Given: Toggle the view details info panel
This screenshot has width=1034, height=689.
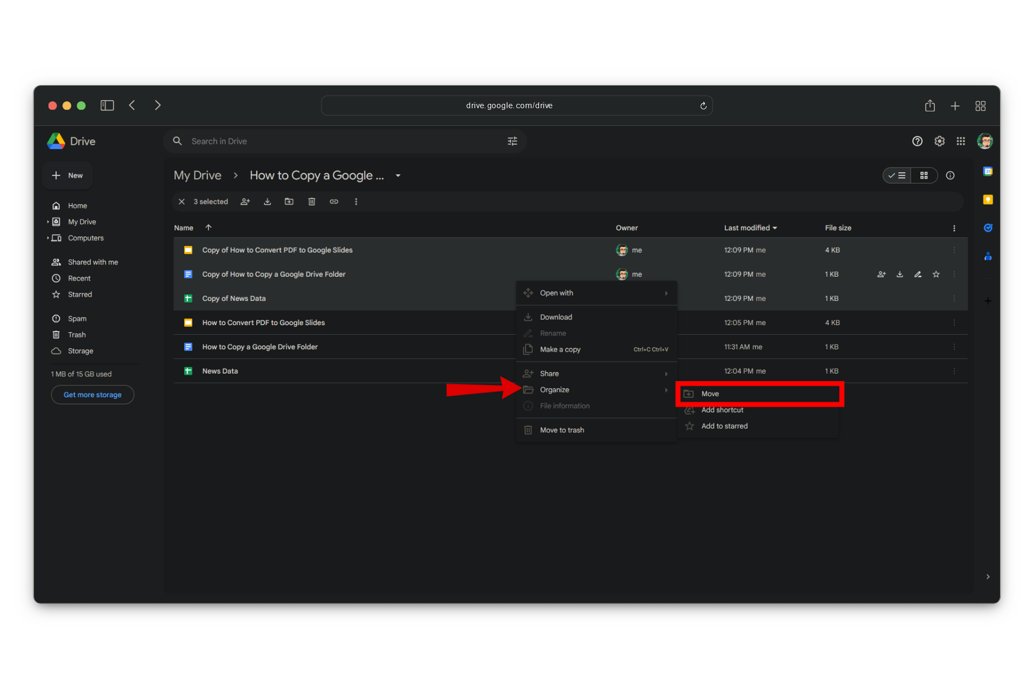Looking at the screenshot, I should pyautogui.click(x=951, y=175).
